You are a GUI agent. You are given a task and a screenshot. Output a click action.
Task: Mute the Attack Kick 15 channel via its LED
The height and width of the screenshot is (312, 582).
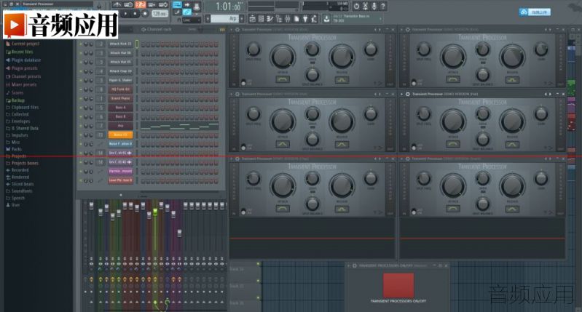point(81,44)
